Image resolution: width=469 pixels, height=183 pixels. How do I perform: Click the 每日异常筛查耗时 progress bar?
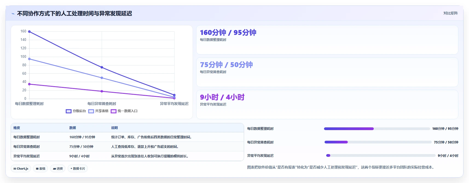(x=378, y=142)
